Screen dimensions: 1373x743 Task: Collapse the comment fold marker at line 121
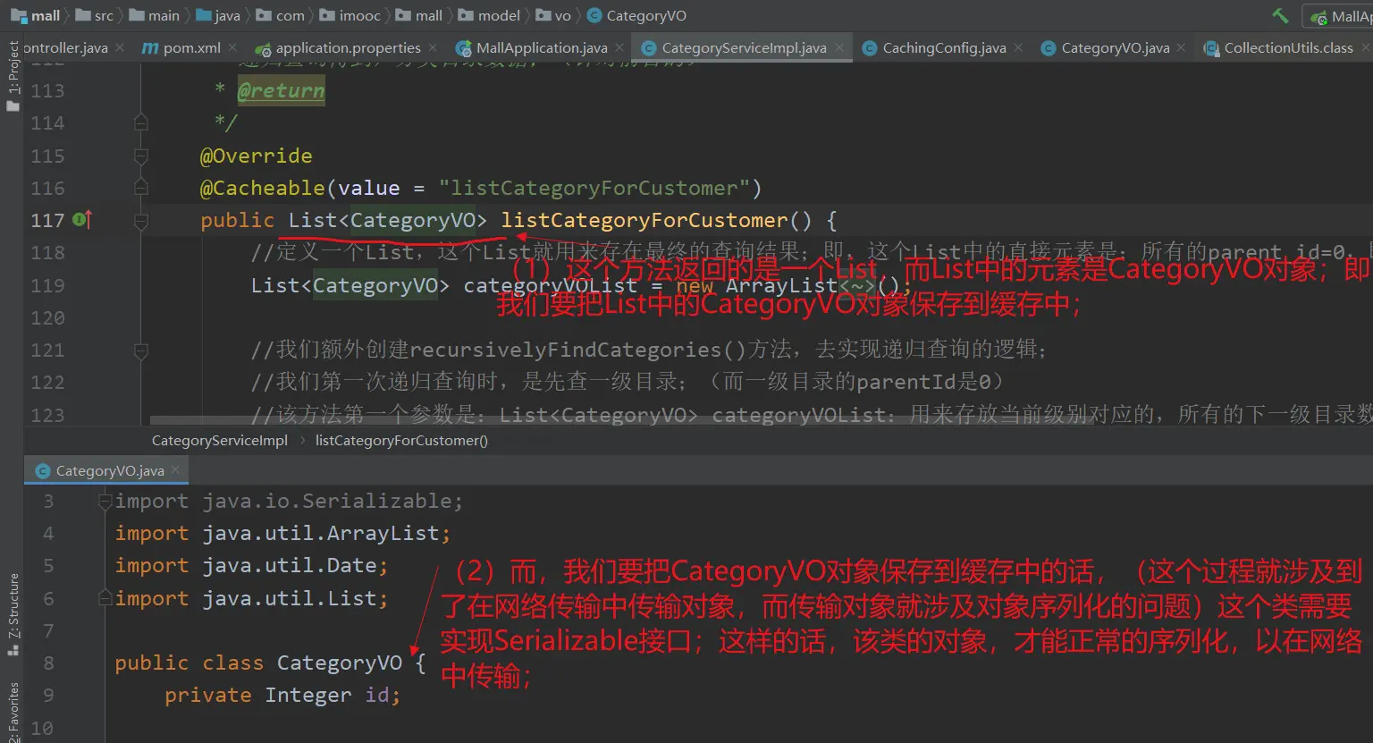point(140,350)
